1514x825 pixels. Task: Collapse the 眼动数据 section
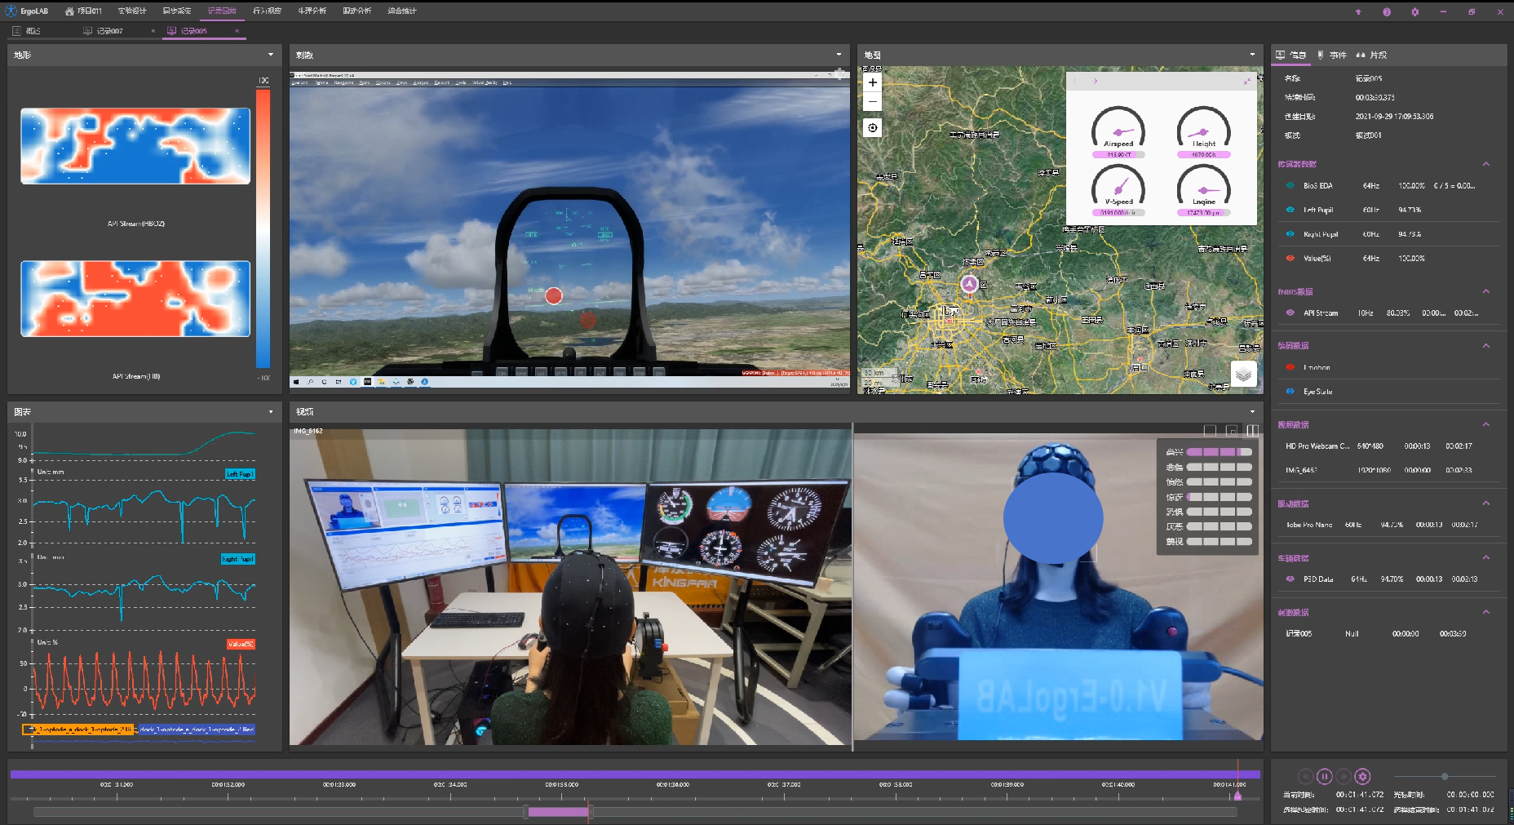(1486, 503)
